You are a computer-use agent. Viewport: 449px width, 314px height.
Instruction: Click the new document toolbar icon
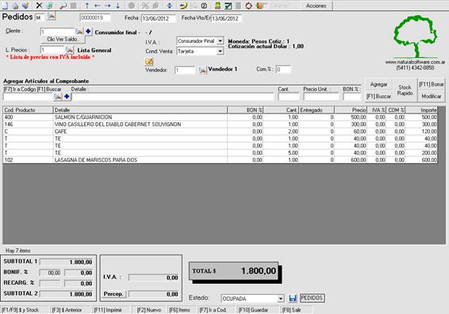click(x=5, y=5)
